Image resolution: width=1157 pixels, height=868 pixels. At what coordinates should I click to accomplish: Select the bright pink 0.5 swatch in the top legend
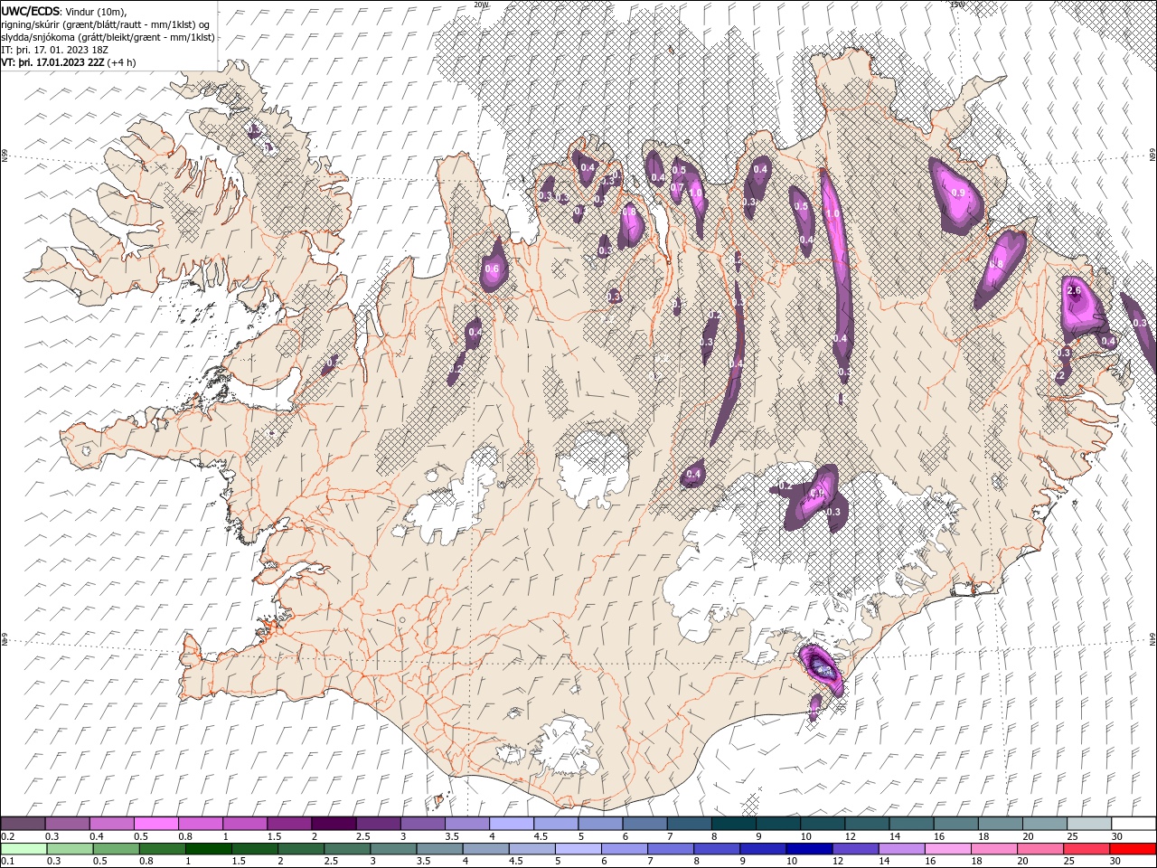tap(156, 824)
